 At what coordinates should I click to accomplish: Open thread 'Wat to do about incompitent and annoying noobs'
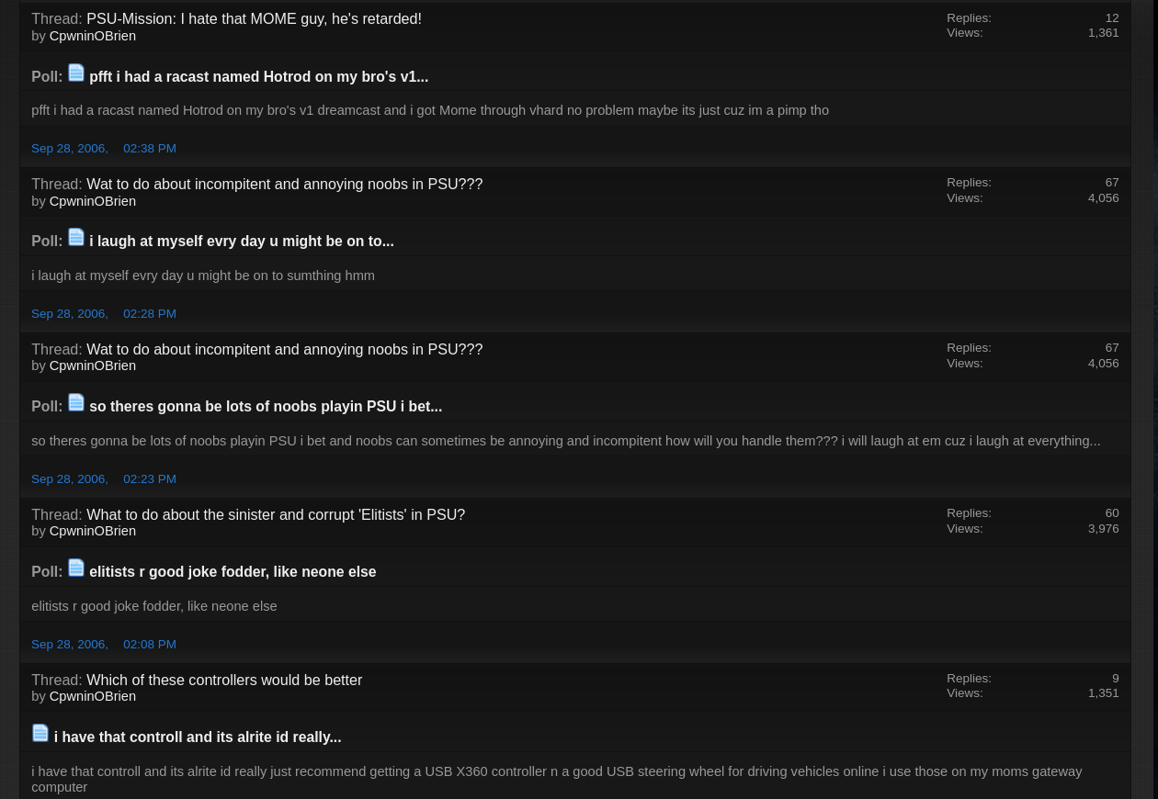(x=285, y=184)
